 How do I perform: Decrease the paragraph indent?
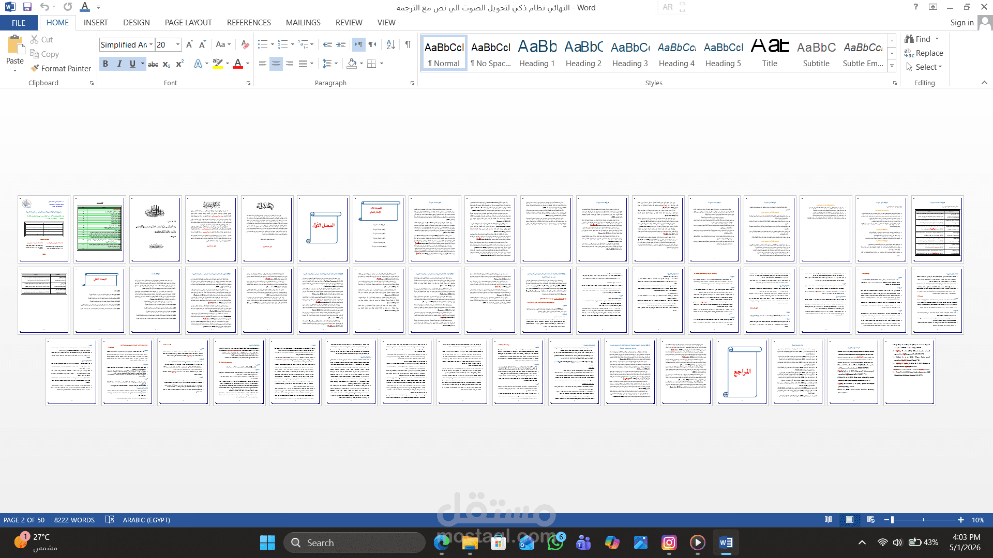tap(327, 44)
